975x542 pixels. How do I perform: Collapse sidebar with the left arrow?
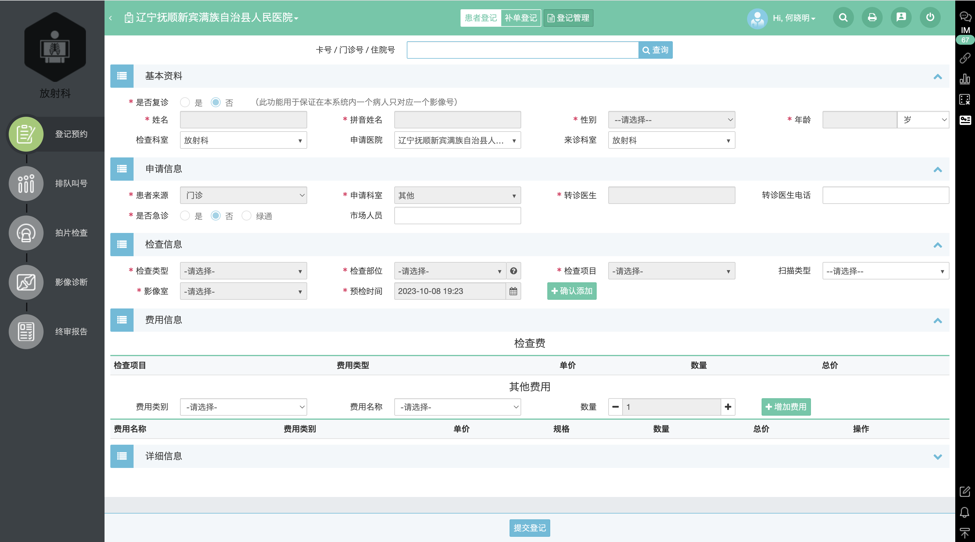pyautogui.click(x=111, y=18)
